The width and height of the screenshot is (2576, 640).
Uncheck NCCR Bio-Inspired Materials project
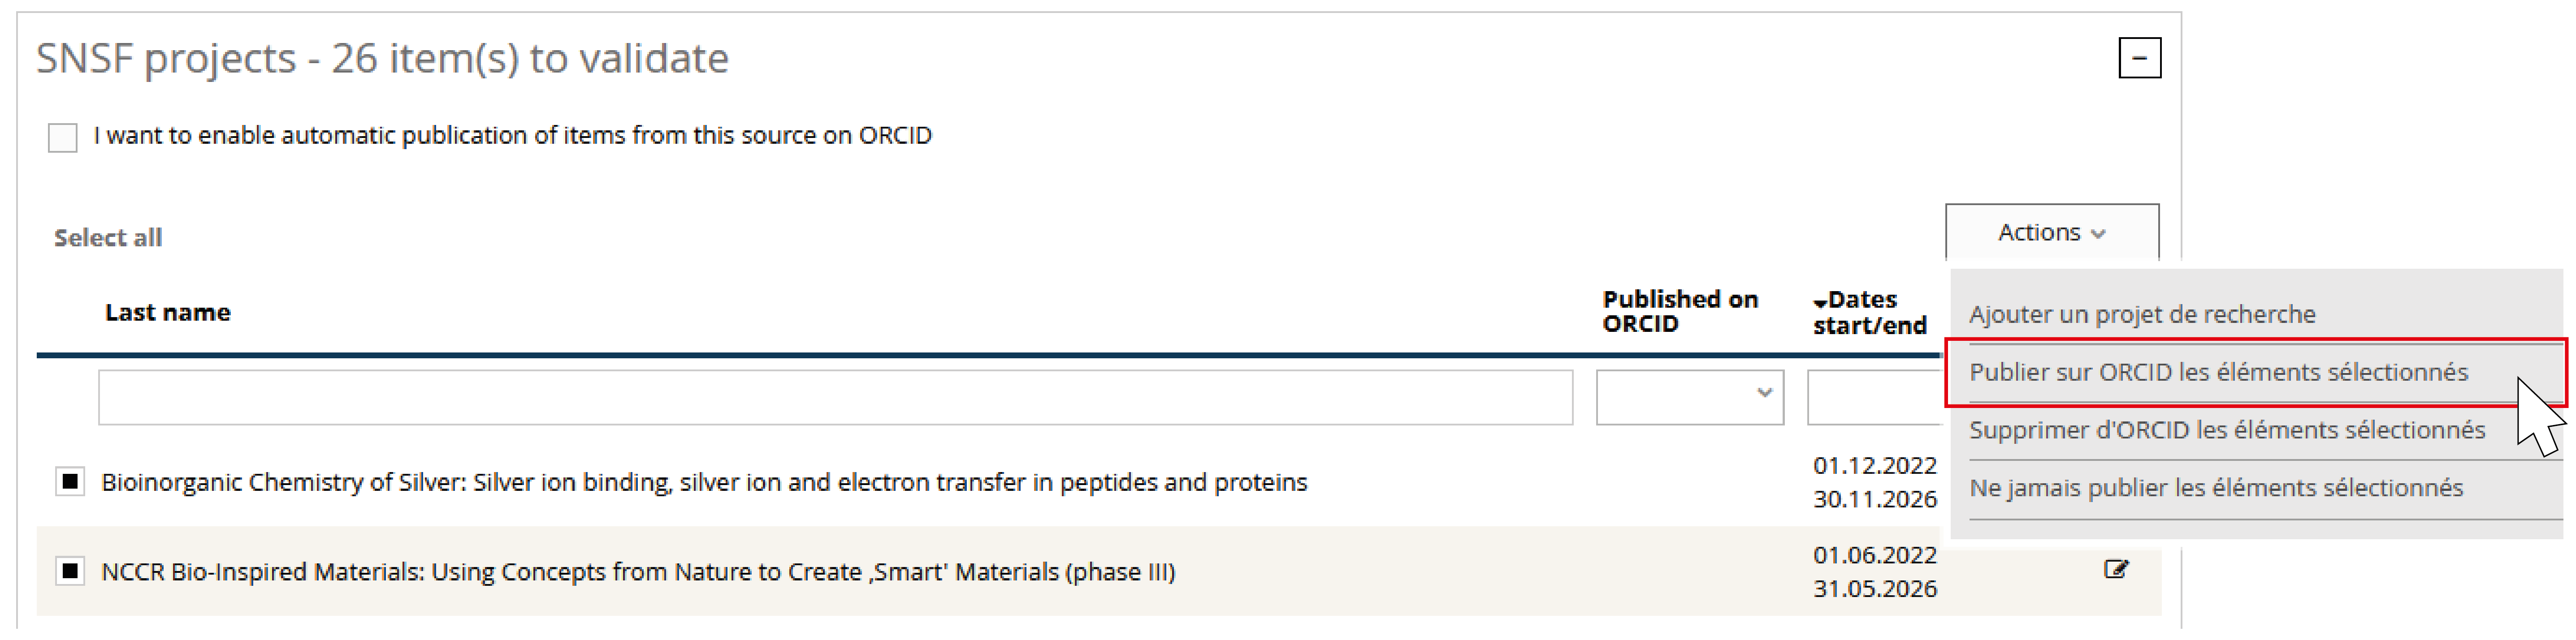pyautogui.click(x=70, y=571)
